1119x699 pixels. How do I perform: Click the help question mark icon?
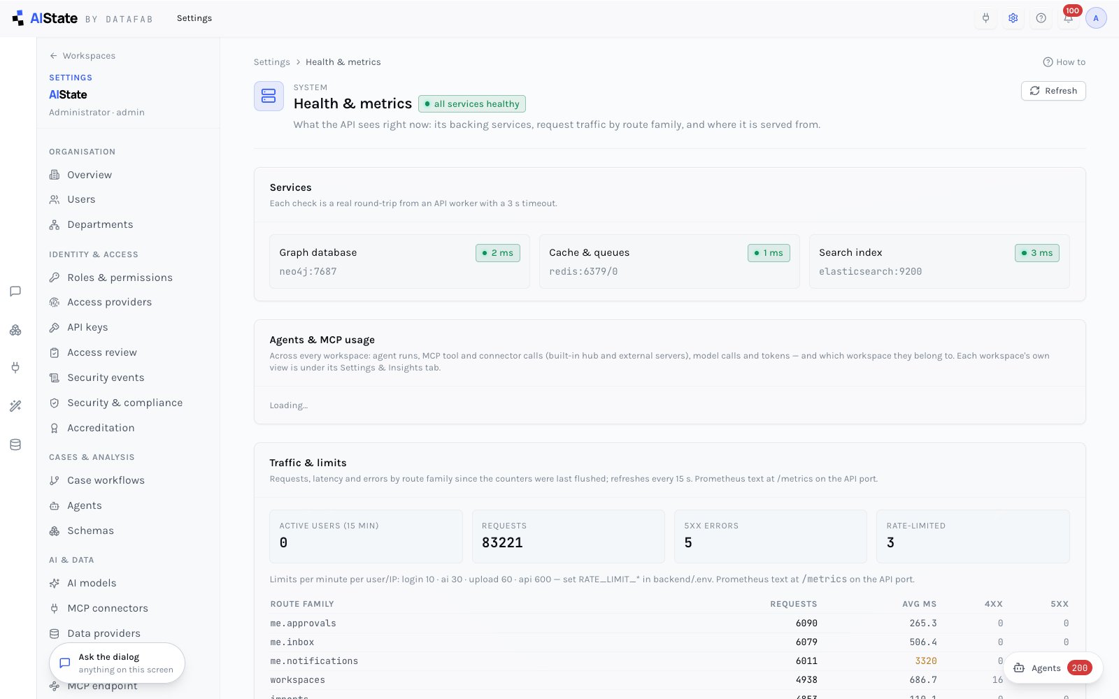(x=1041, y=18)
